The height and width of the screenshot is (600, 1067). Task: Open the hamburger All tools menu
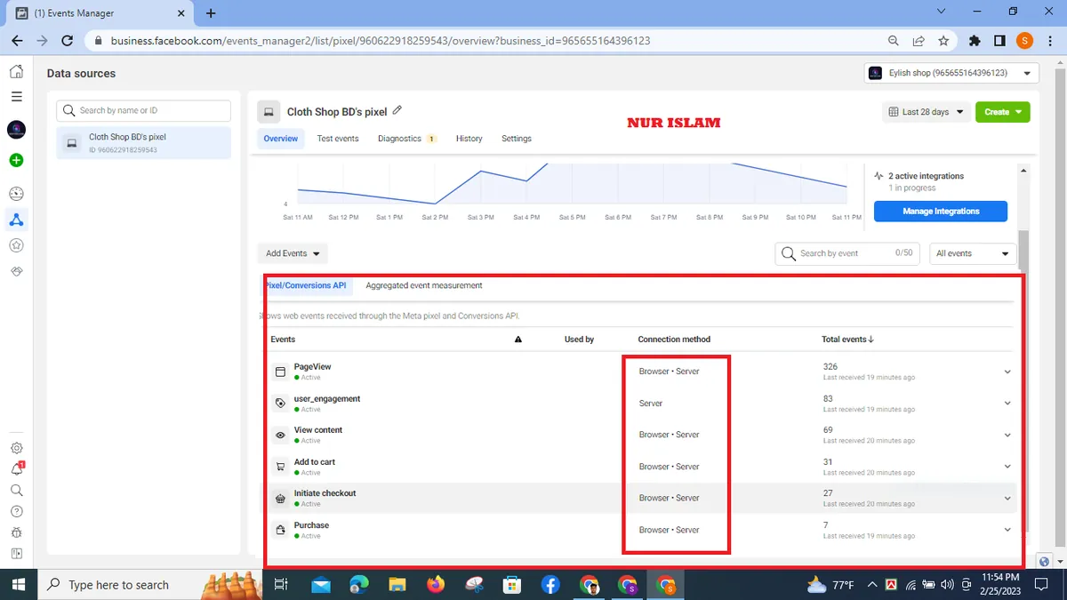pos(16,97)
